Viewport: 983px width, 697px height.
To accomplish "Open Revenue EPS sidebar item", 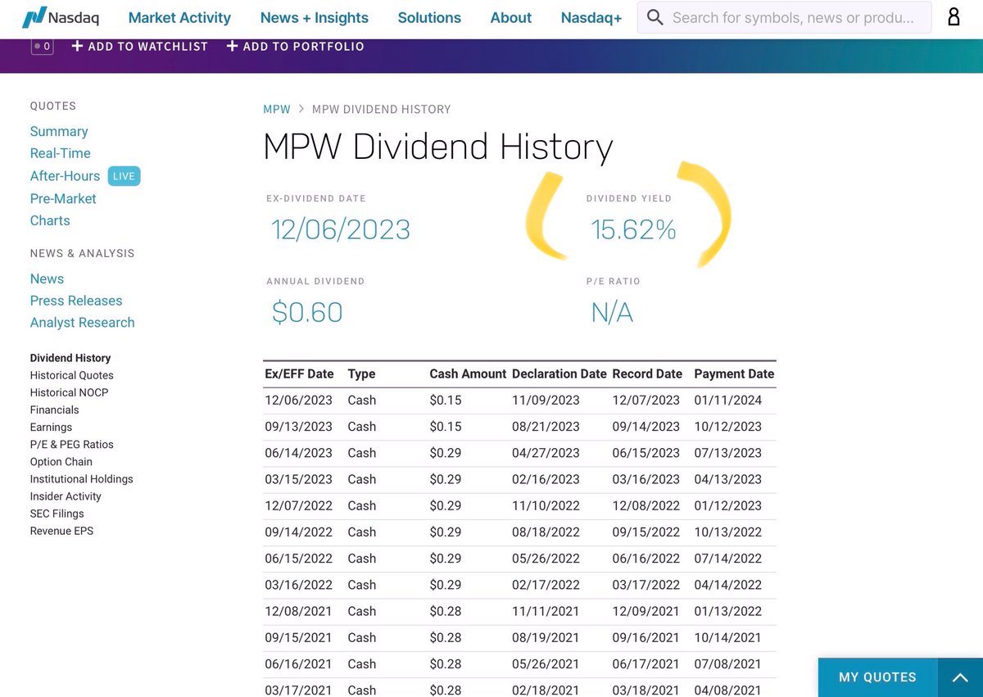I will 62,531.
